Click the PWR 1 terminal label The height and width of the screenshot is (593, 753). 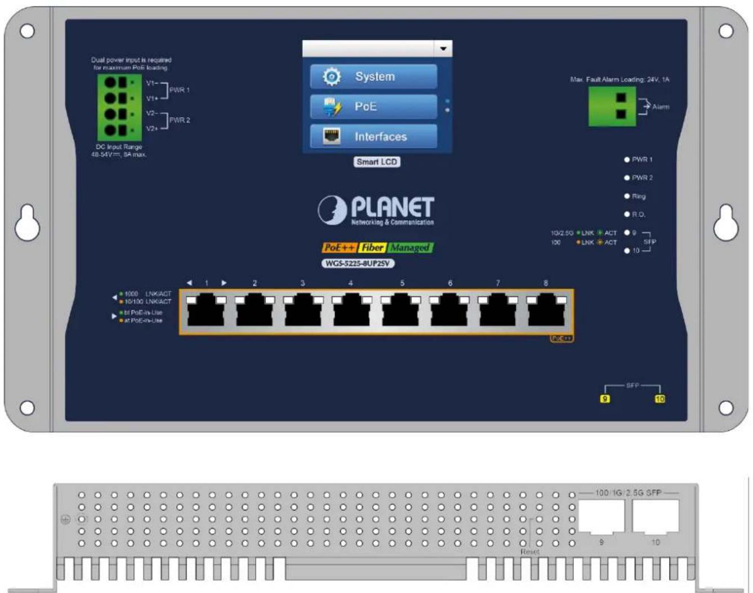(180, 90)
